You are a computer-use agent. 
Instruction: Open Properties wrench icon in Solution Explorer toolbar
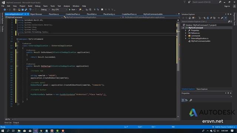pyautogui.click(x=222, y=18)
